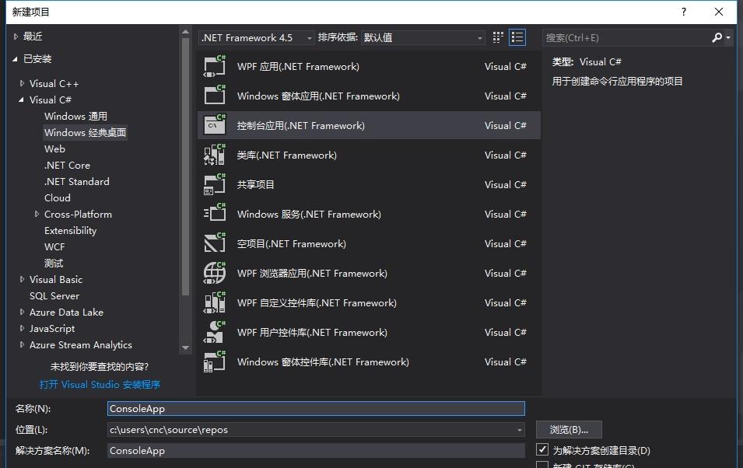
Task: Switch to small icons grid view
Action: coord(498,37)
